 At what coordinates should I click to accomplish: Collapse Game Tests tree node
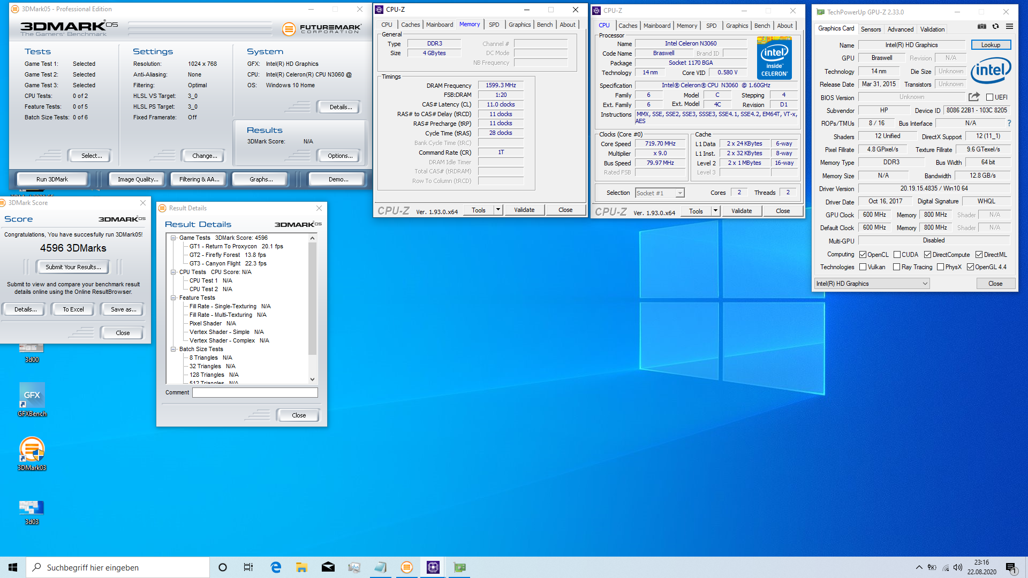tap(173, 238)
